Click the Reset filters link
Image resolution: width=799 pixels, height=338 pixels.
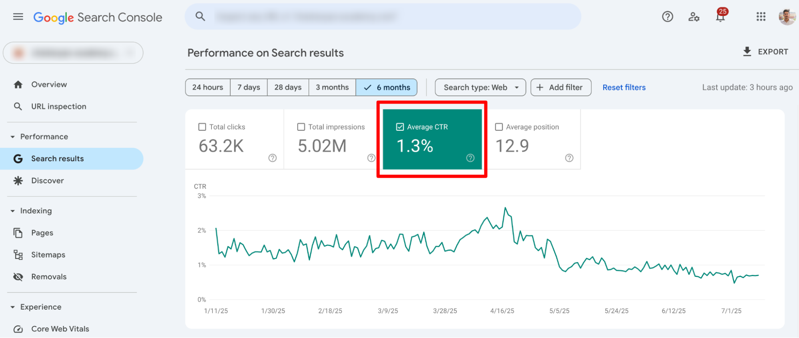[624, 87]
